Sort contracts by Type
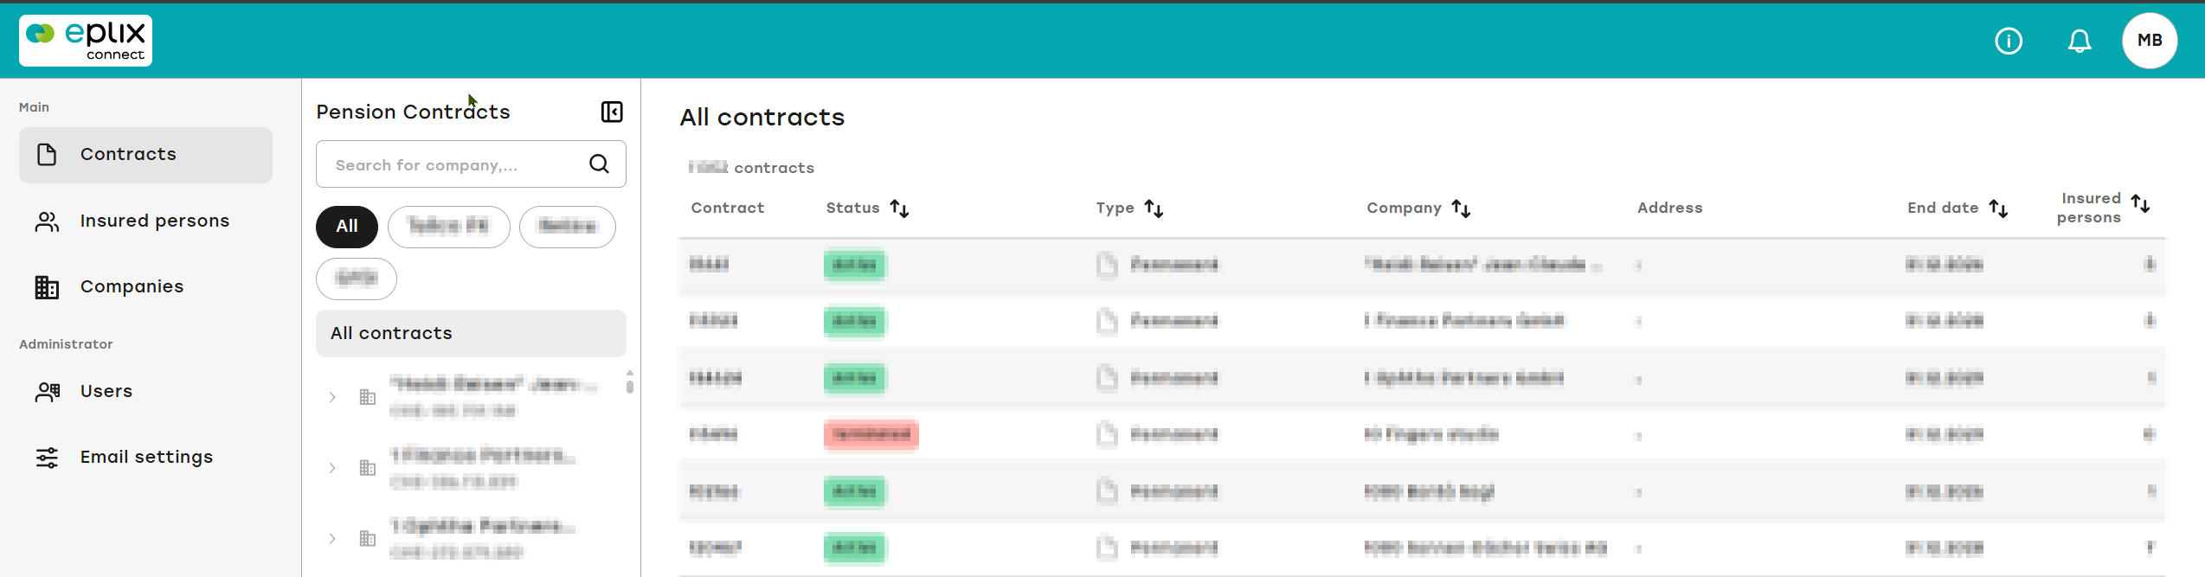Image resolution: width=2205 pixels, height=577 pixels. [1154, 208]
